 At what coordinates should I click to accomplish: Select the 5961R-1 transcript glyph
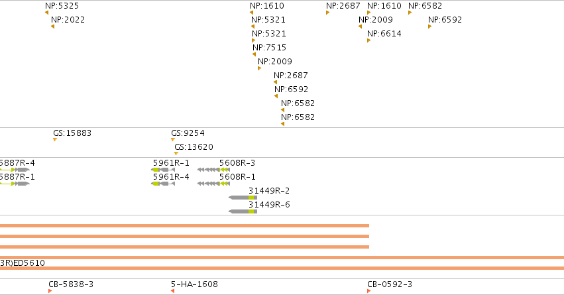point(163,170)
